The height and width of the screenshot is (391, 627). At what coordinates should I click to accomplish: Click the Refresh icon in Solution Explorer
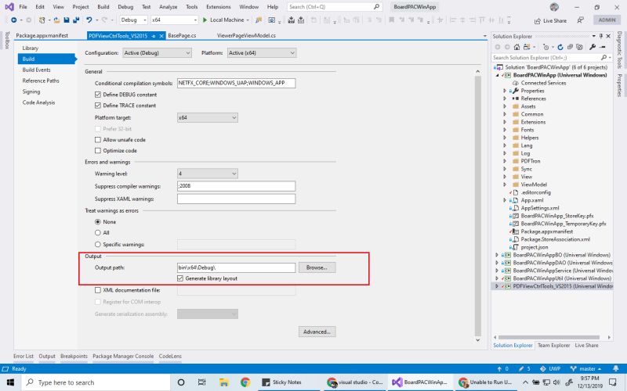click(560, 47)
